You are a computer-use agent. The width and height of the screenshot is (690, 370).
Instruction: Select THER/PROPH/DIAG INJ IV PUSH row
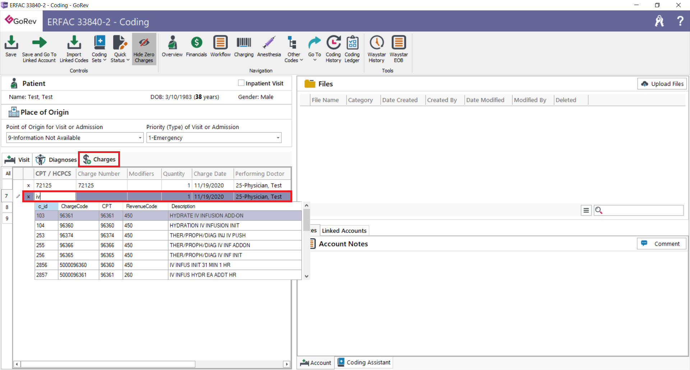click(168, 235)
